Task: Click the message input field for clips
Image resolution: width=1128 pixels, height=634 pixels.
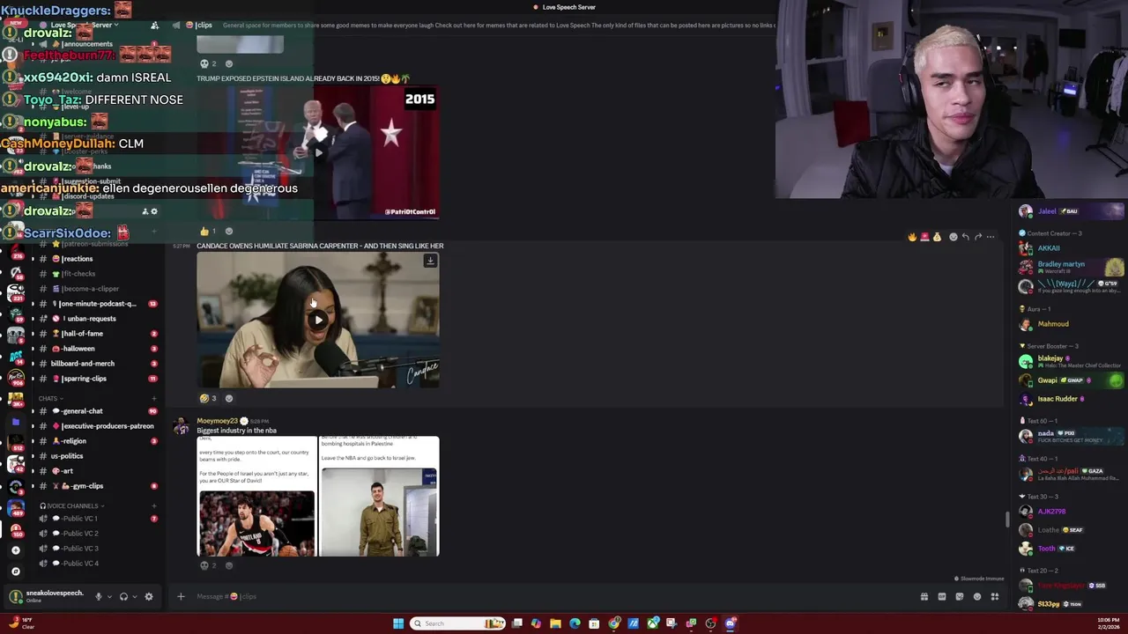Action: coord(546,596)
